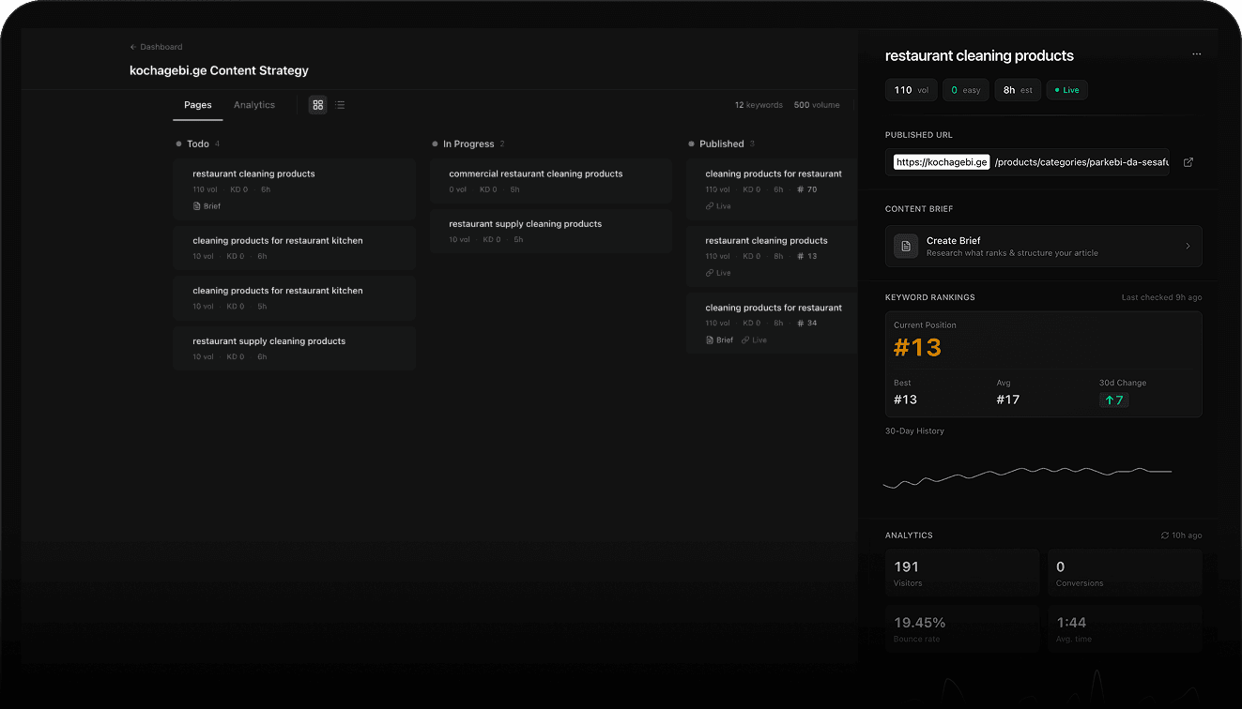Click the refresh icon in Analytics section

pyautogui.click(x=1165, y=536)
